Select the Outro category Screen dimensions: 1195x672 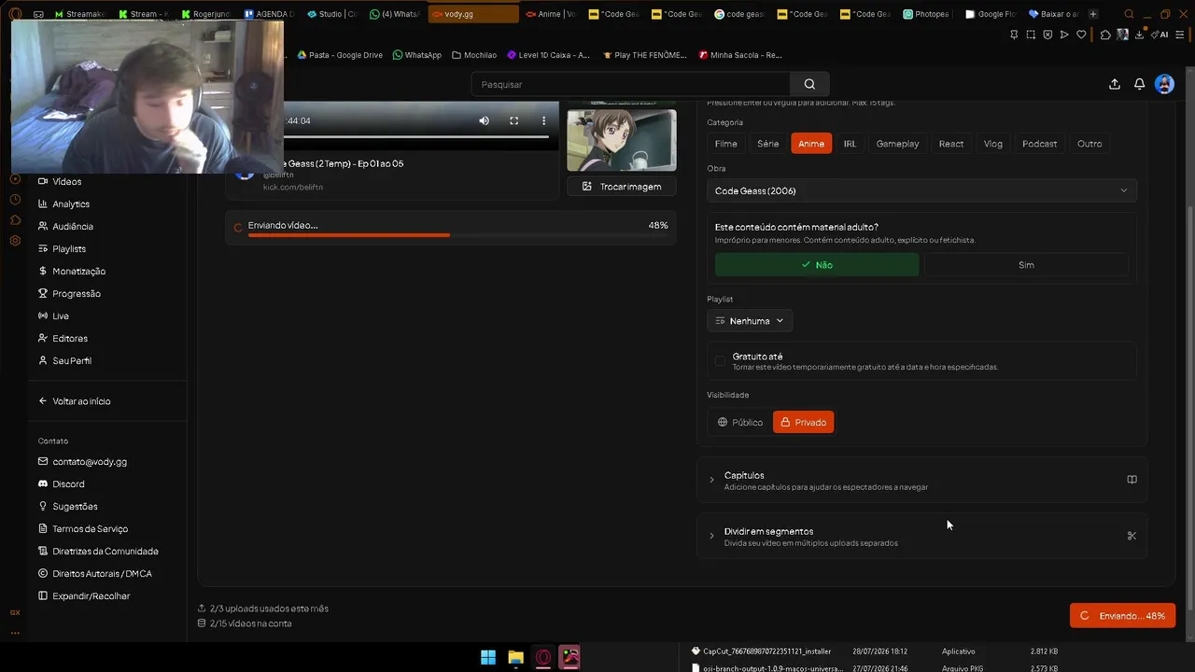pyautogui.click(x=1090, y=144)
